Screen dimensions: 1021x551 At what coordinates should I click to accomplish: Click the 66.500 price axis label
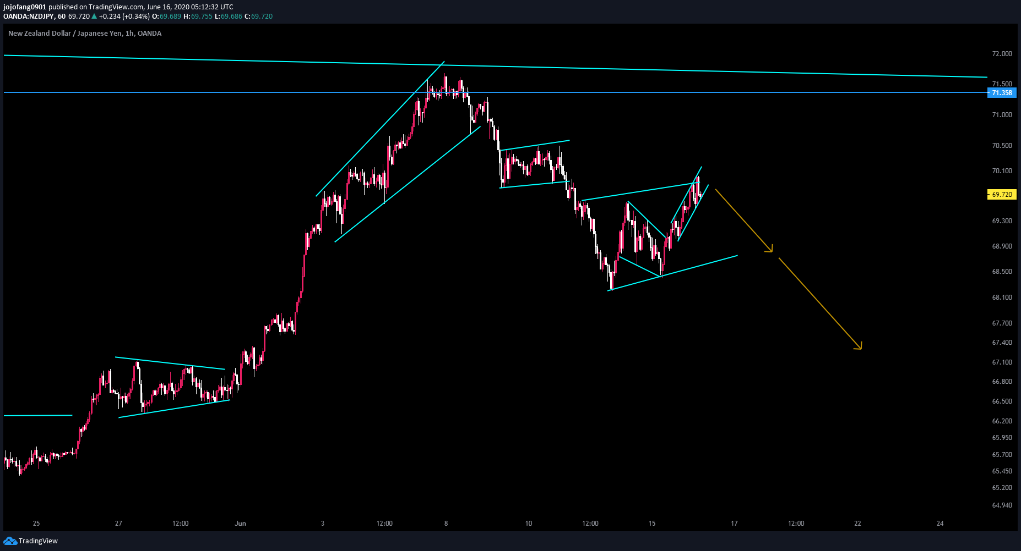point(1002,401)
